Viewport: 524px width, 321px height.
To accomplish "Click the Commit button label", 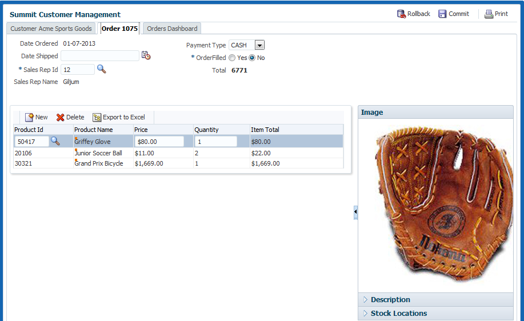I will (x=459, y=14).
